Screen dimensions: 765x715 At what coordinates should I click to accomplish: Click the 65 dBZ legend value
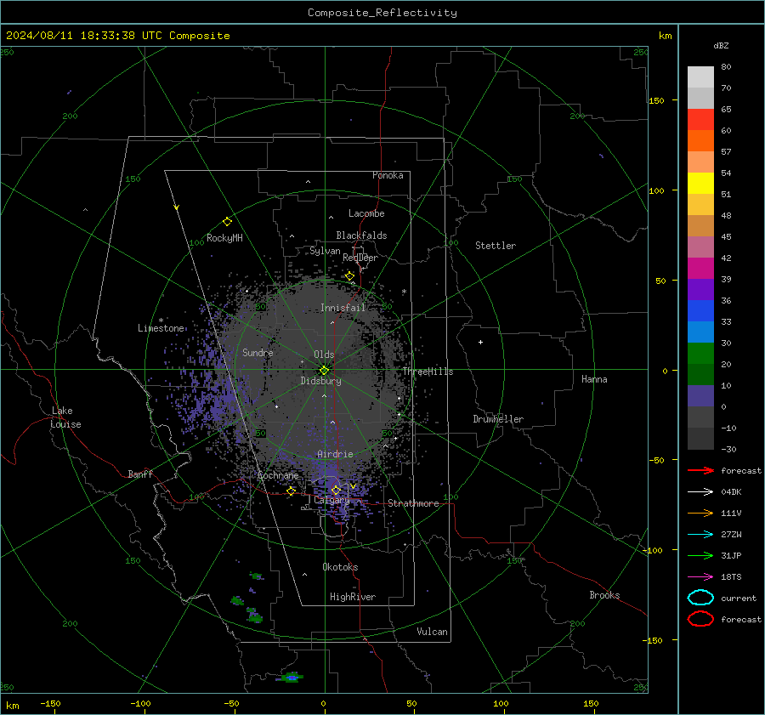(x=726, y=110)
